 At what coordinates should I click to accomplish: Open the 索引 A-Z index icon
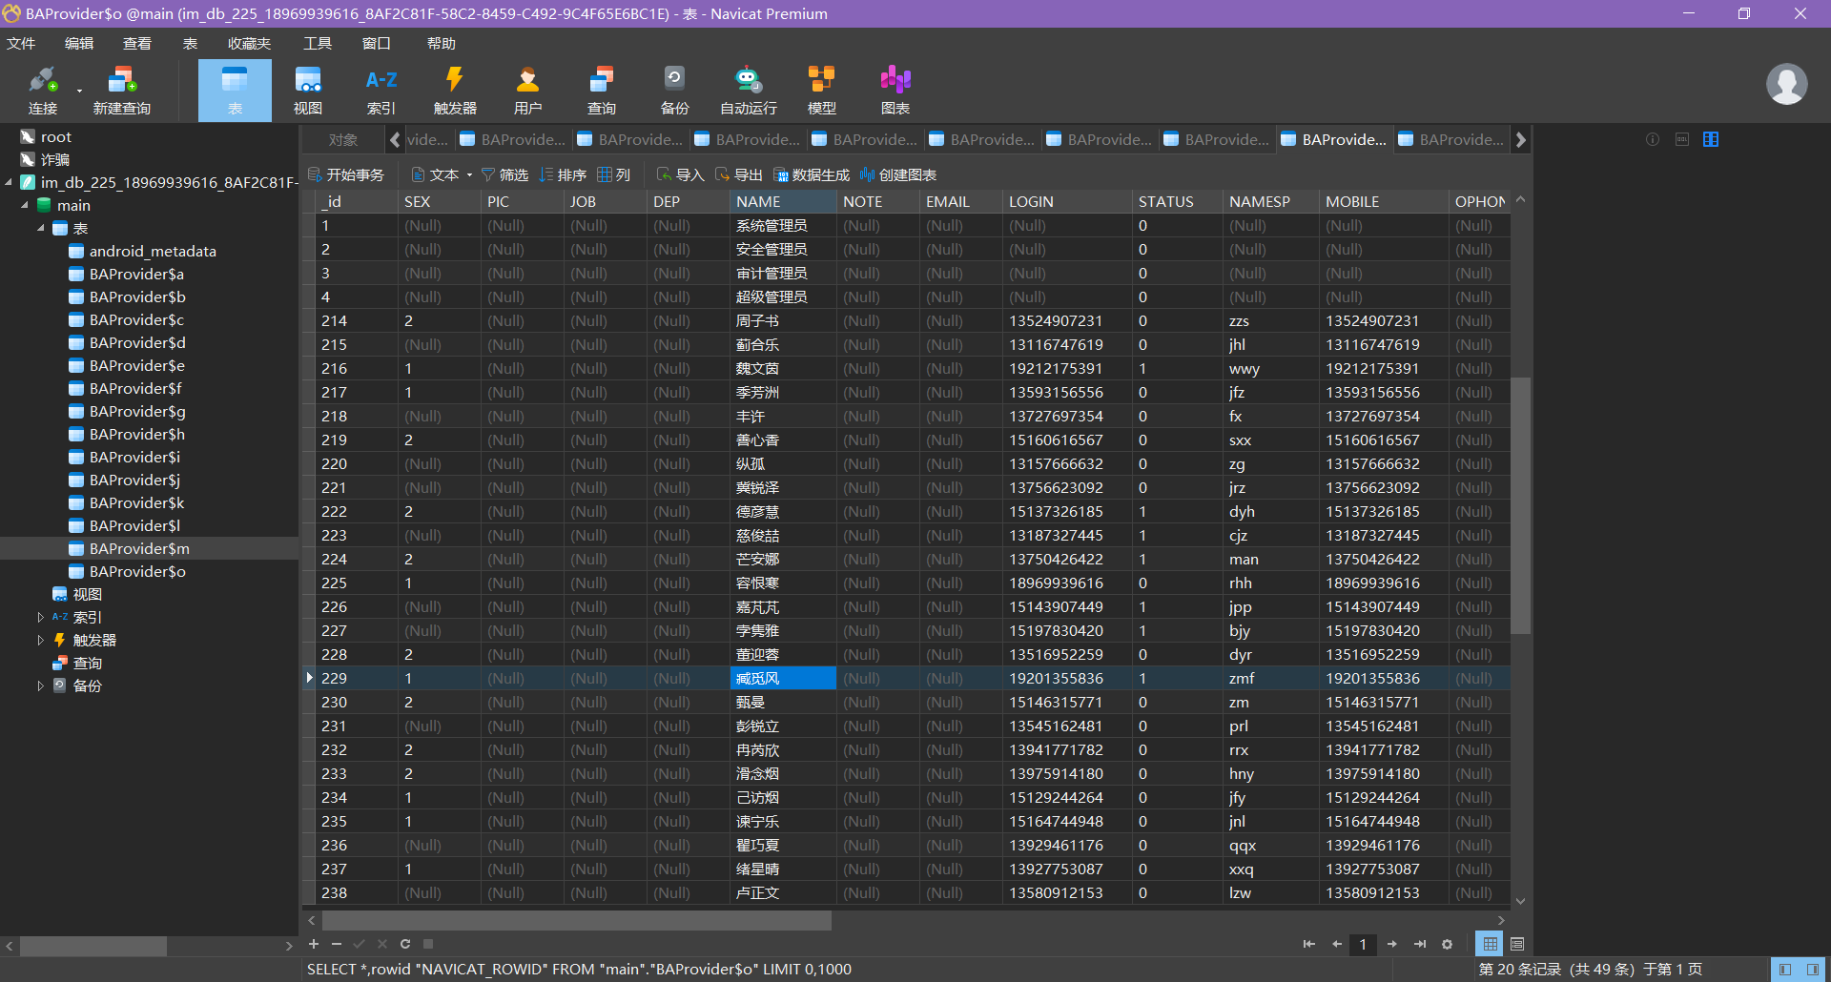[381, 91]
